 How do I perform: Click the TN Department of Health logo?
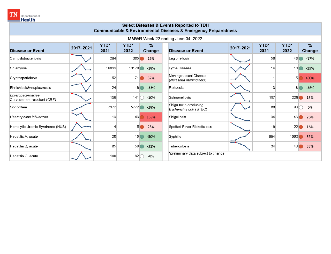point(24,16)
